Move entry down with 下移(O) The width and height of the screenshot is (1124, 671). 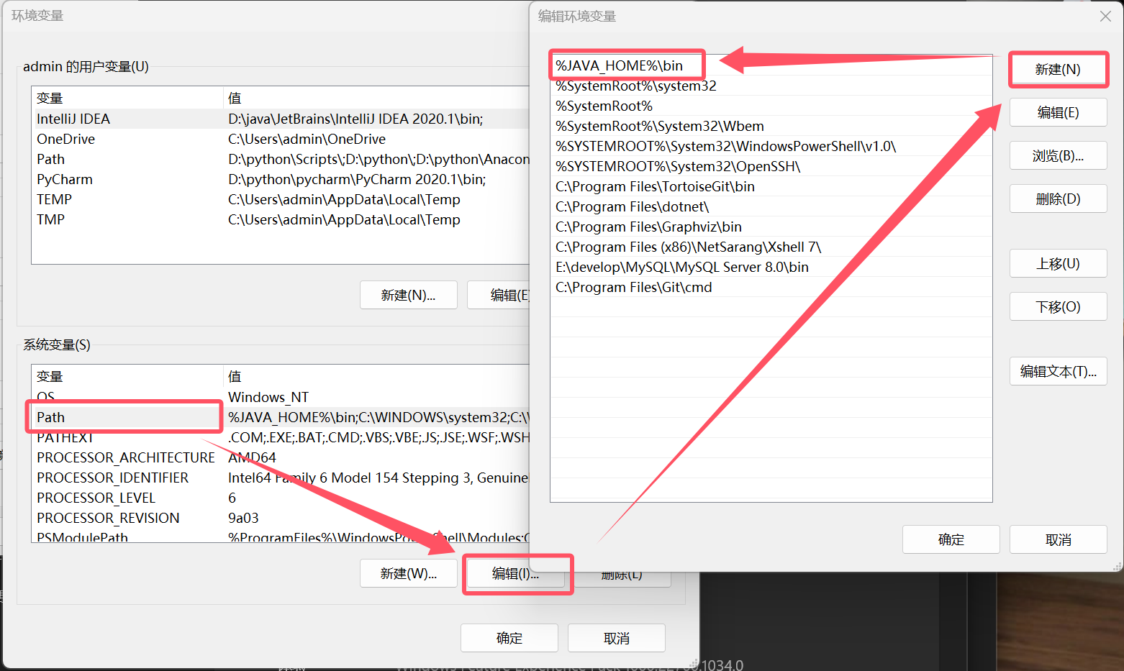tap(1058, 307)
